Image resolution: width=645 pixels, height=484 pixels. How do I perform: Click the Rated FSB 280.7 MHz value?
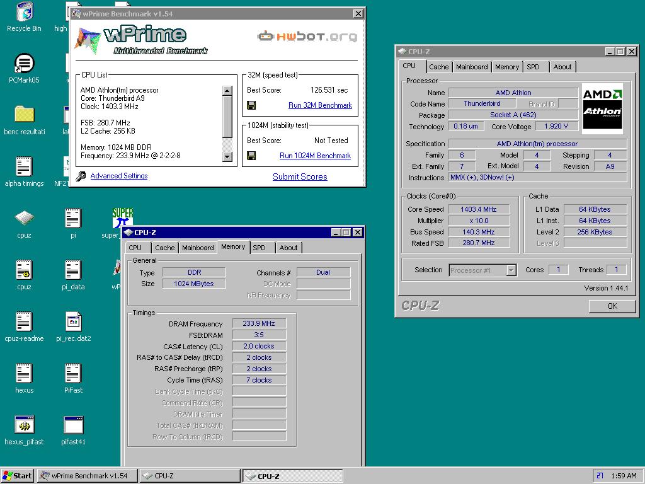[479, 243]
